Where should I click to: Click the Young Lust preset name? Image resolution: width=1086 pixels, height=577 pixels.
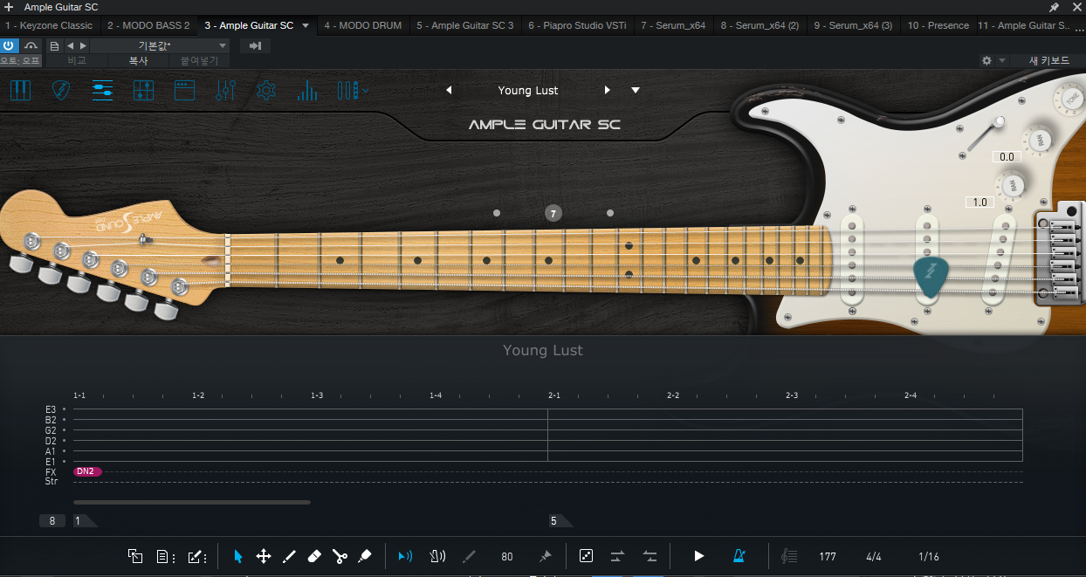point(528,90)
